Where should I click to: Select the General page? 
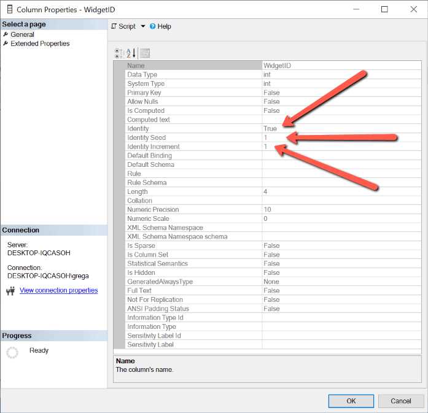coord(22,34)
